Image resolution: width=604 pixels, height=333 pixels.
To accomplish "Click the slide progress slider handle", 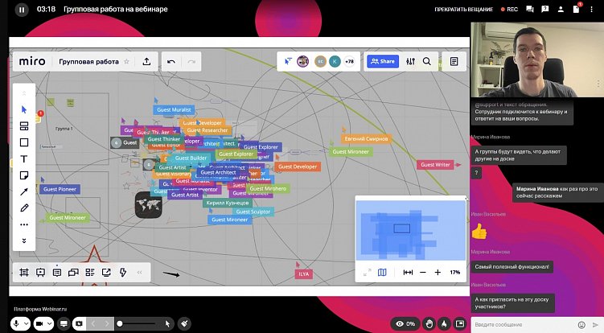I will point(120,323).
